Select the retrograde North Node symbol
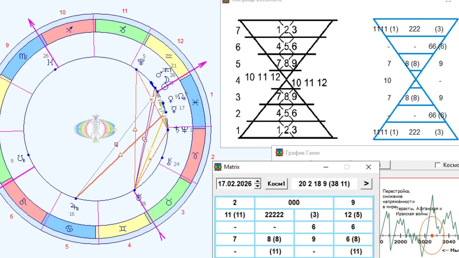This screenshot has width=459, height=258. [182, 97]
